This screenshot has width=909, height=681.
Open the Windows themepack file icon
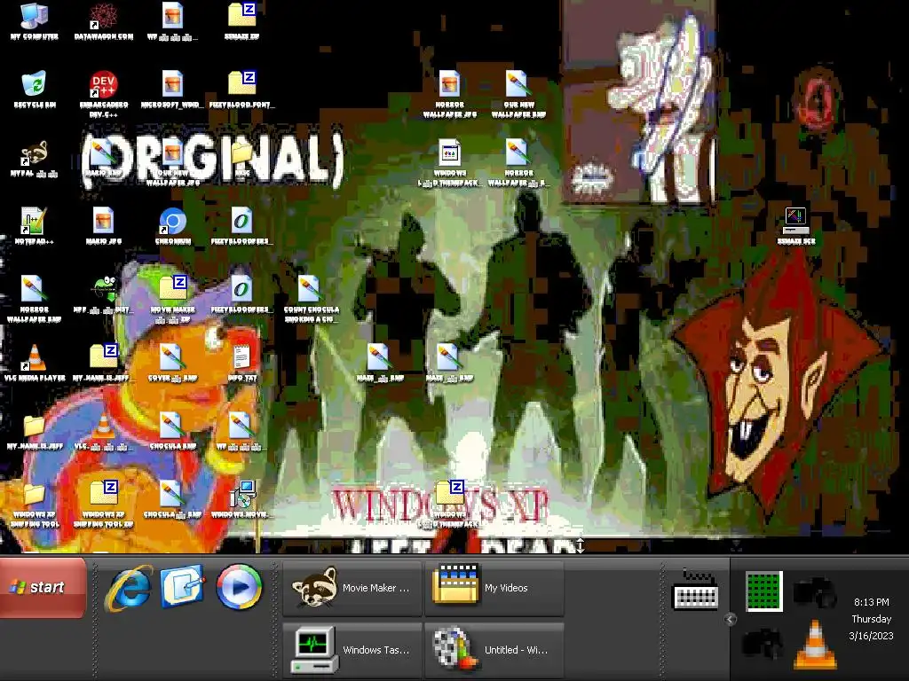449,163
